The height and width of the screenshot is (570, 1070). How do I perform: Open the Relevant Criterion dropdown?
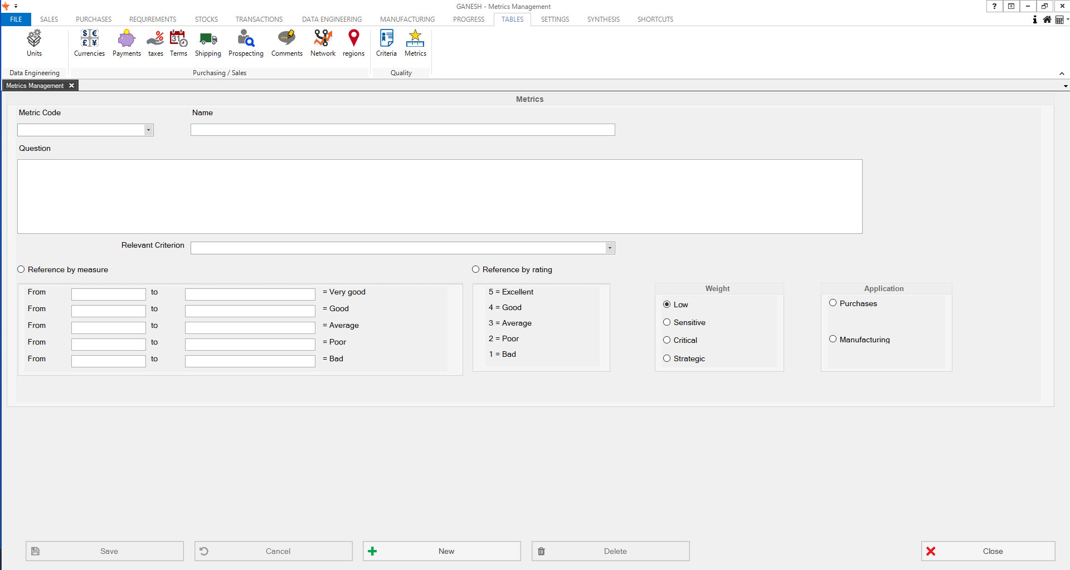pyautogui.click(x=610, y=248)
